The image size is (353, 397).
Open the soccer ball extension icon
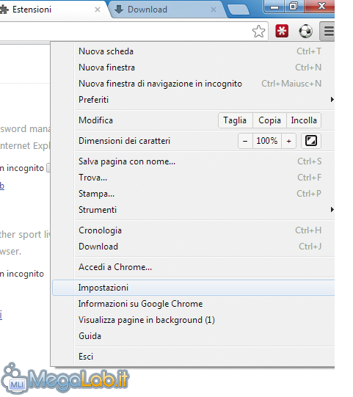coord(305,31)
